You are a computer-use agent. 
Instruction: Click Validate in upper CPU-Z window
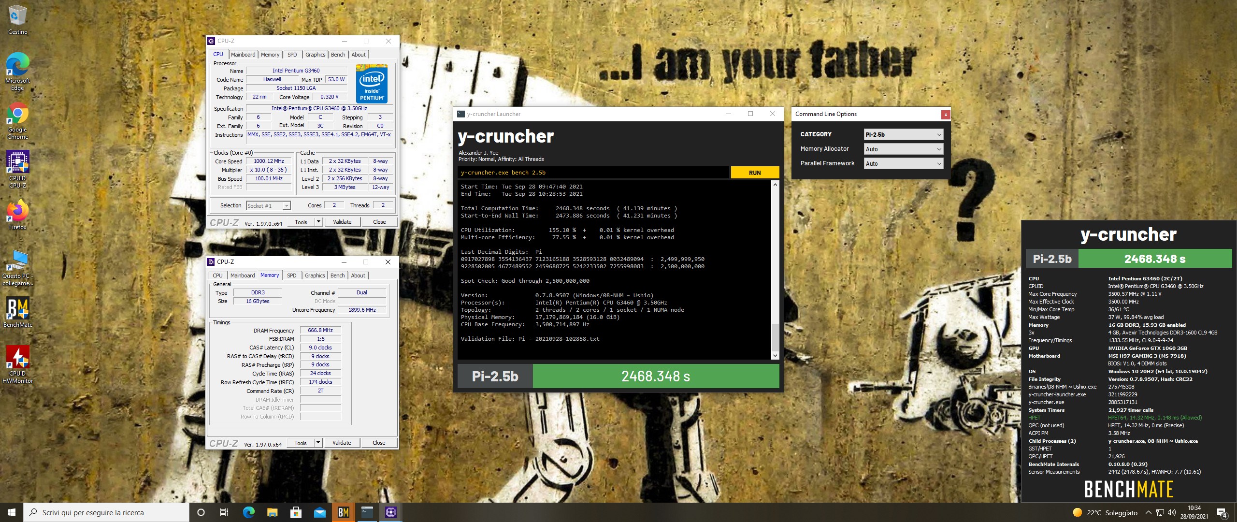click(342, 222)
